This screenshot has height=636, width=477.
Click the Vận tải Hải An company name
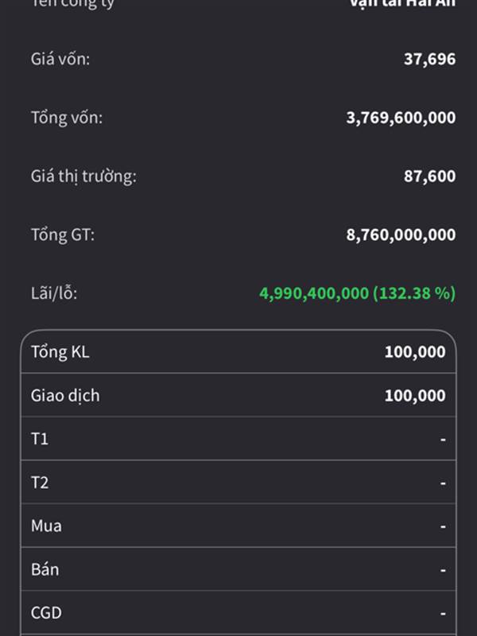402,3
